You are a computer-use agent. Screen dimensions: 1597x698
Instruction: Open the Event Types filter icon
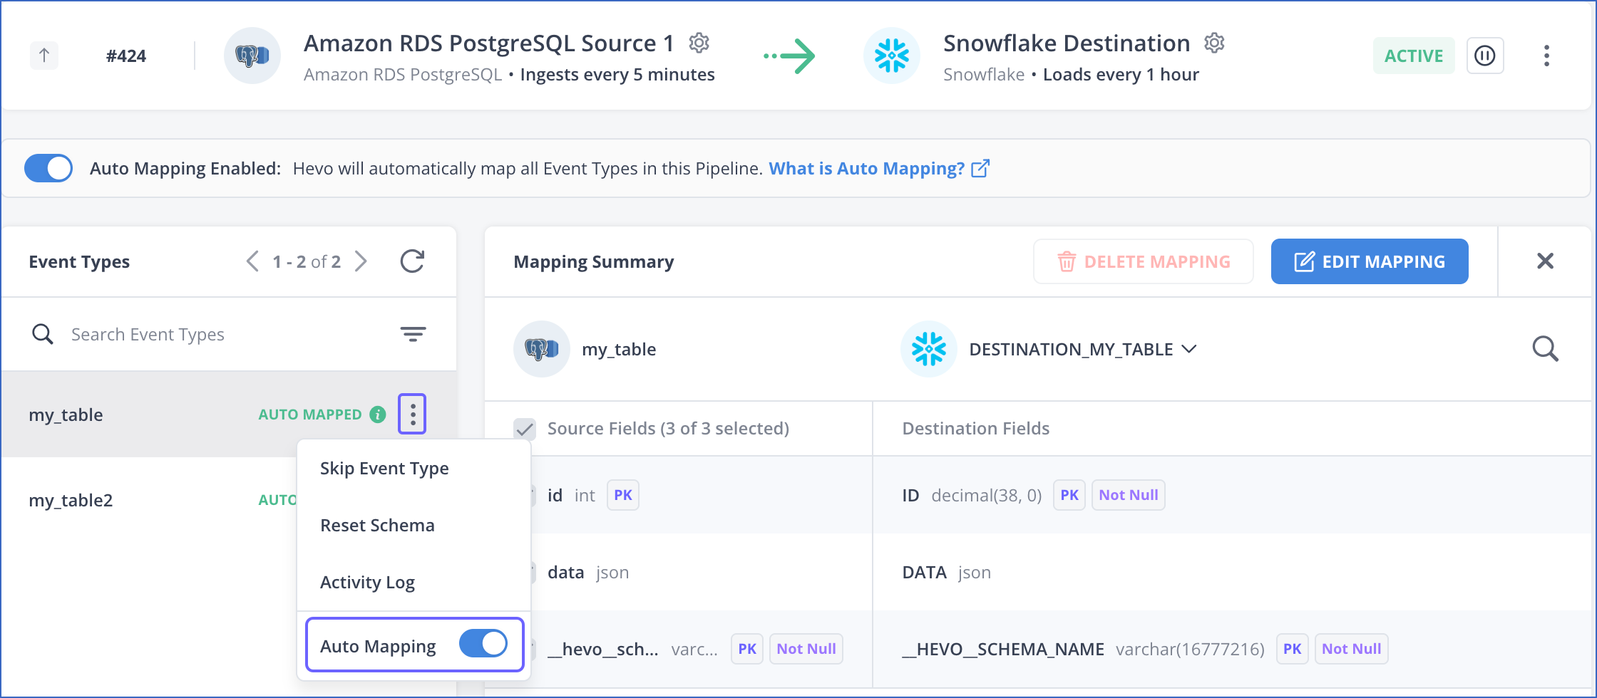413,334
